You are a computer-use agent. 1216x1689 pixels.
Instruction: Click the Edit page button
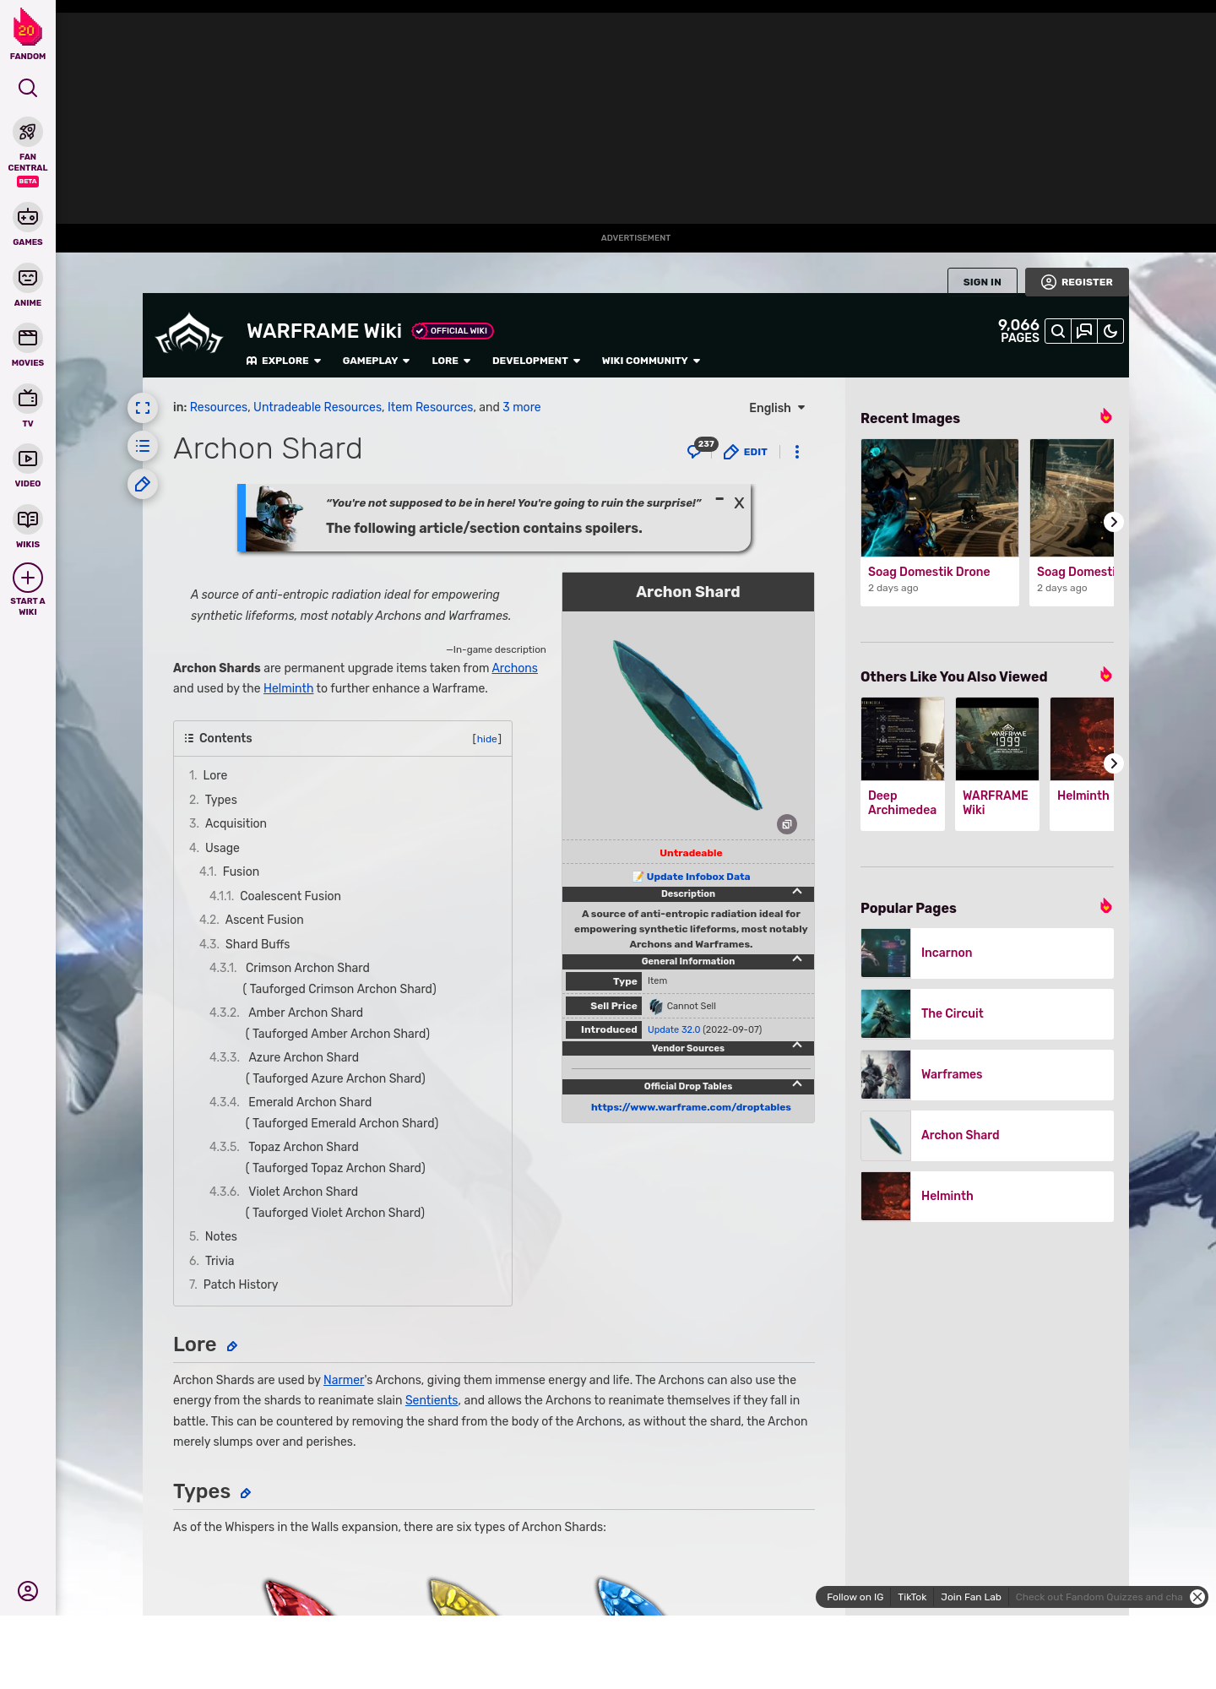coord(746,452)
